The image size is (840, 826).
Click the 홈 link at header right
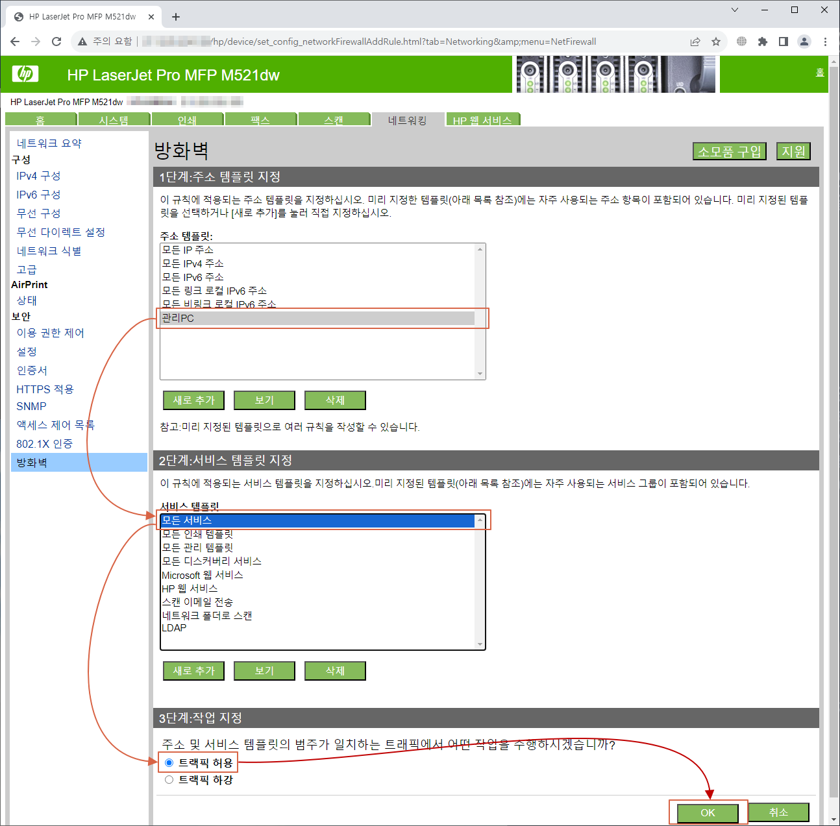[x=820, y=73]
